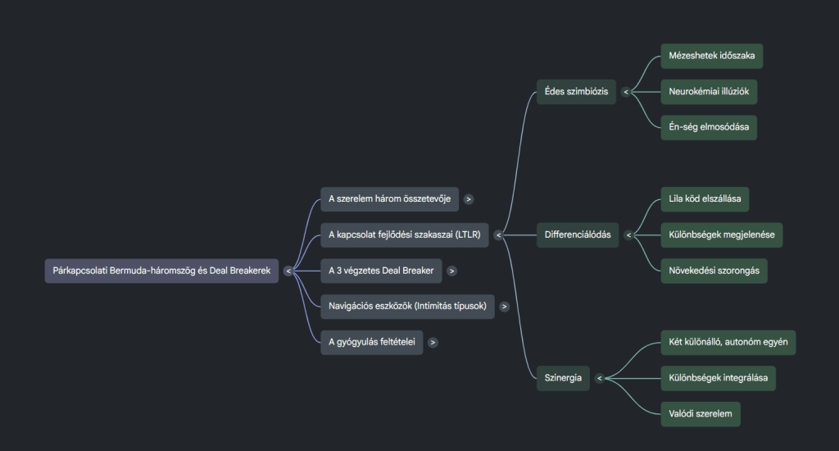Click 'Két különálló, autonóm egyén' node

728,342
